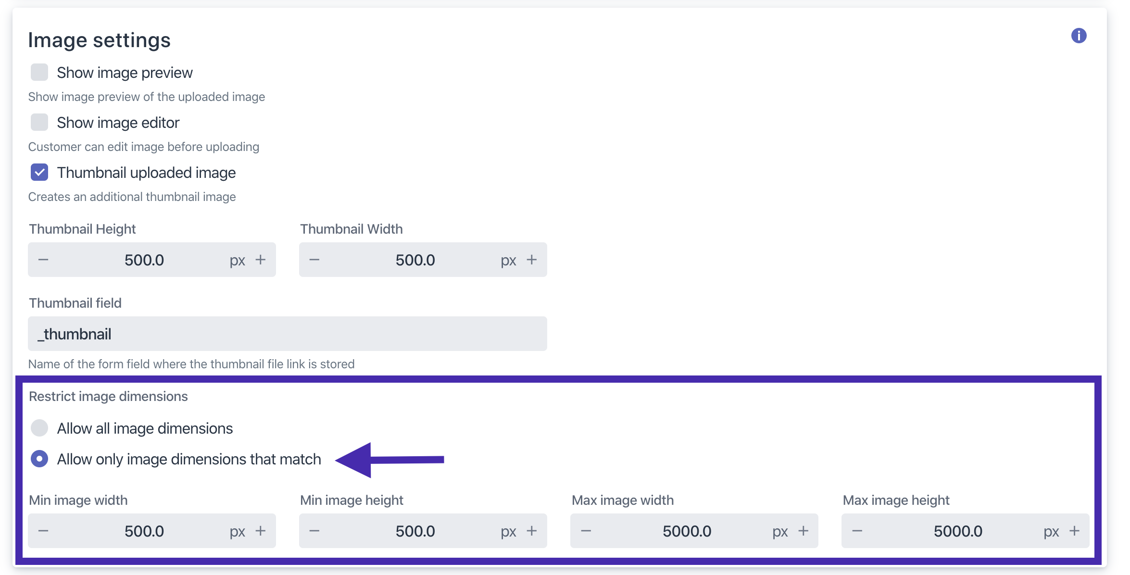The width and height of the screenshot is (1130, 575).
Task: Decrease Max image width using minus
Action: click(x=586, y=531)
